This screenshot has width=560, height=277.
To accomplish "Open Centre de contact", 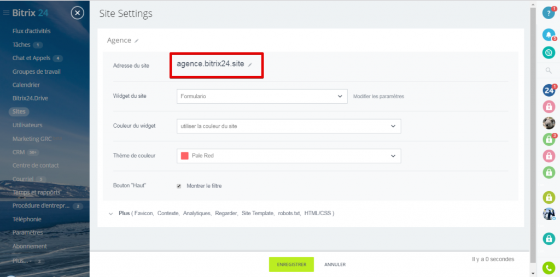I will click(x=36, y=166).
